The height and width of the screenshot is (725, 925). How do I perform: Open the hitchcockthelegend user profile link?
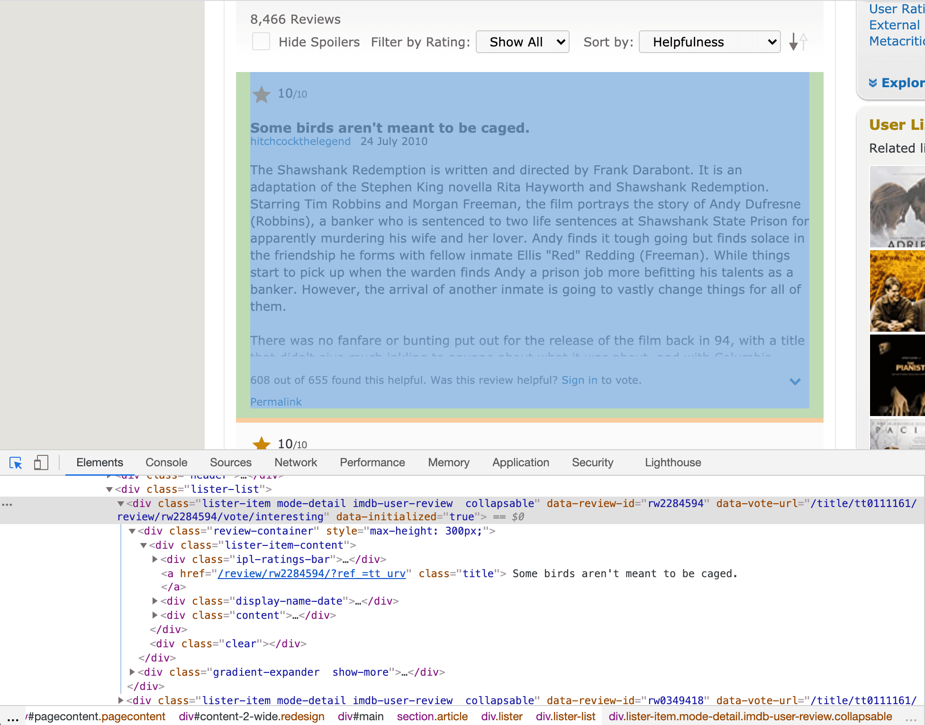(x=300, y=142)
